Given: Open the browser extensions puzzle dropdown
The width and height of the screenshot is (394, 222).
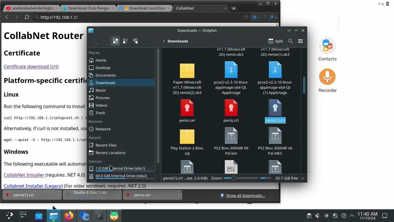Looking at the screenshot, I should (256, 17).
